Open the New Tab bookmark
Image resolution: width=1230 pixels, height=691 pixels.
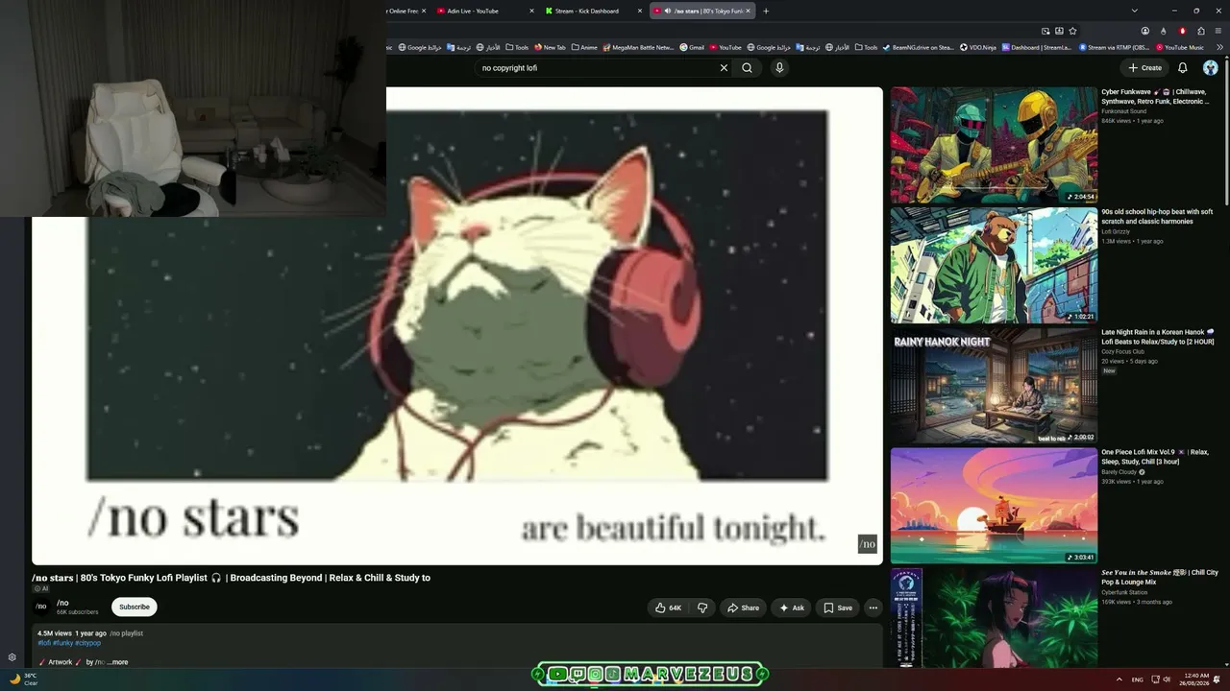pyautogui.click(x=551, y=47)
